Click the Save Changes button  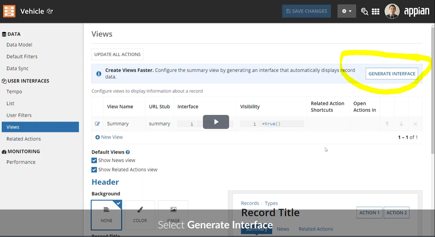pos(306,11)
